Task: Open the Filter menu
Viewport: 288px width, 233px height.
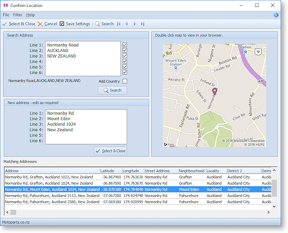Action: (17, 15)
